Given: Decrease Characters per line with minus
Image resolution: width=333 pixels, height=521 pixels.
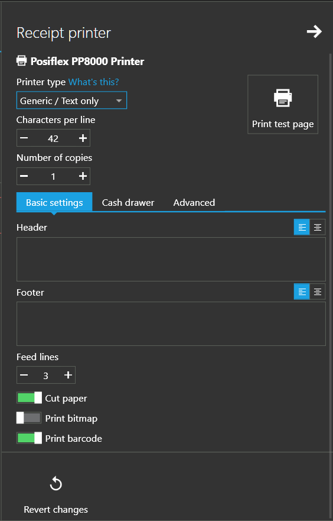Looking at the screenshot, I should (x=24, y=138).
